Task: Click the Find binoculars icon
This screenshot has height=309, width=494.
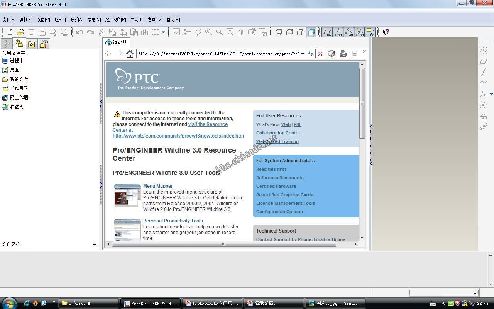Action: [x=145, y=32]
